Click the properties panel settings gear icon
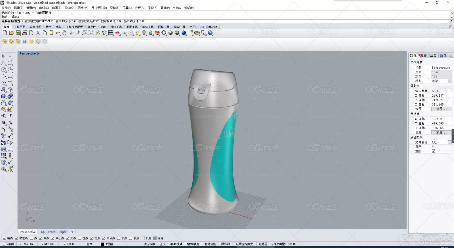The height and width of the screenshot is (248, 454). [x=452, y=56]
